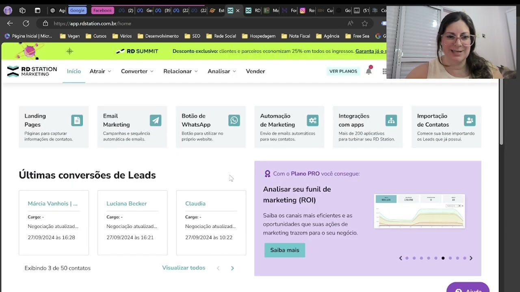
Task: Select the active dark promo carousel dot
Action: click(443, 258)
